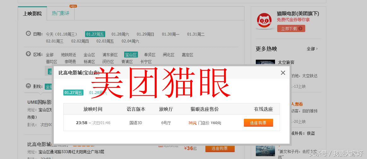Viewport: 367px width, 159px height.
Task: Select 01.27周五 date tab in dialog
Action: point(73,93)
